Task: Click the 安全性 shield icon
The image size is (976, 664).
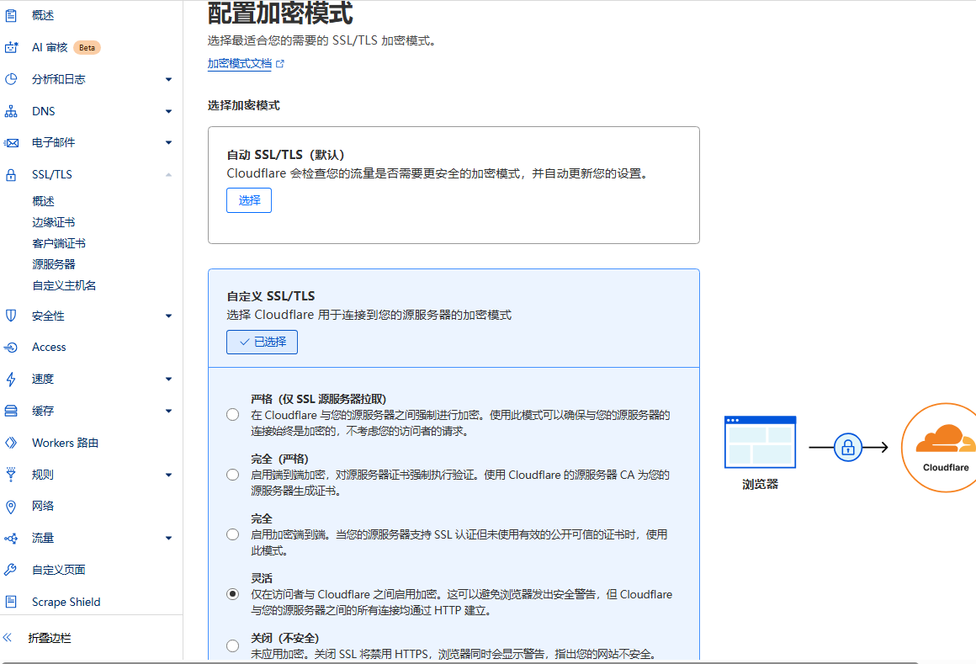Action: [11, 316]
